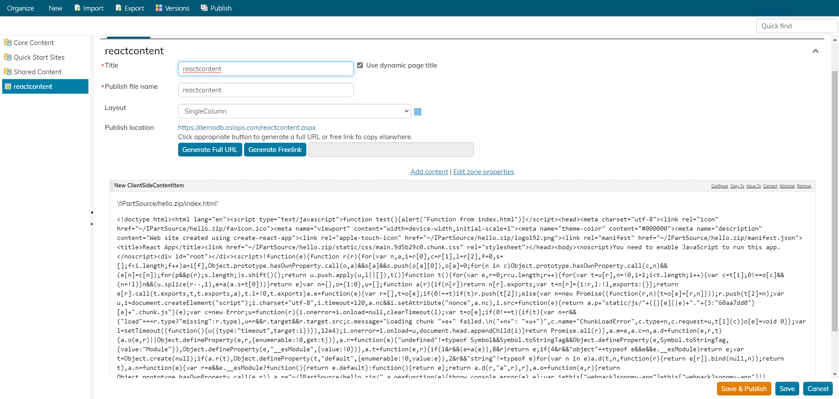Select reactcontent in the tree
Image resolution: width=839 pixels, height=399 pixels.
(x=45, y=86)
